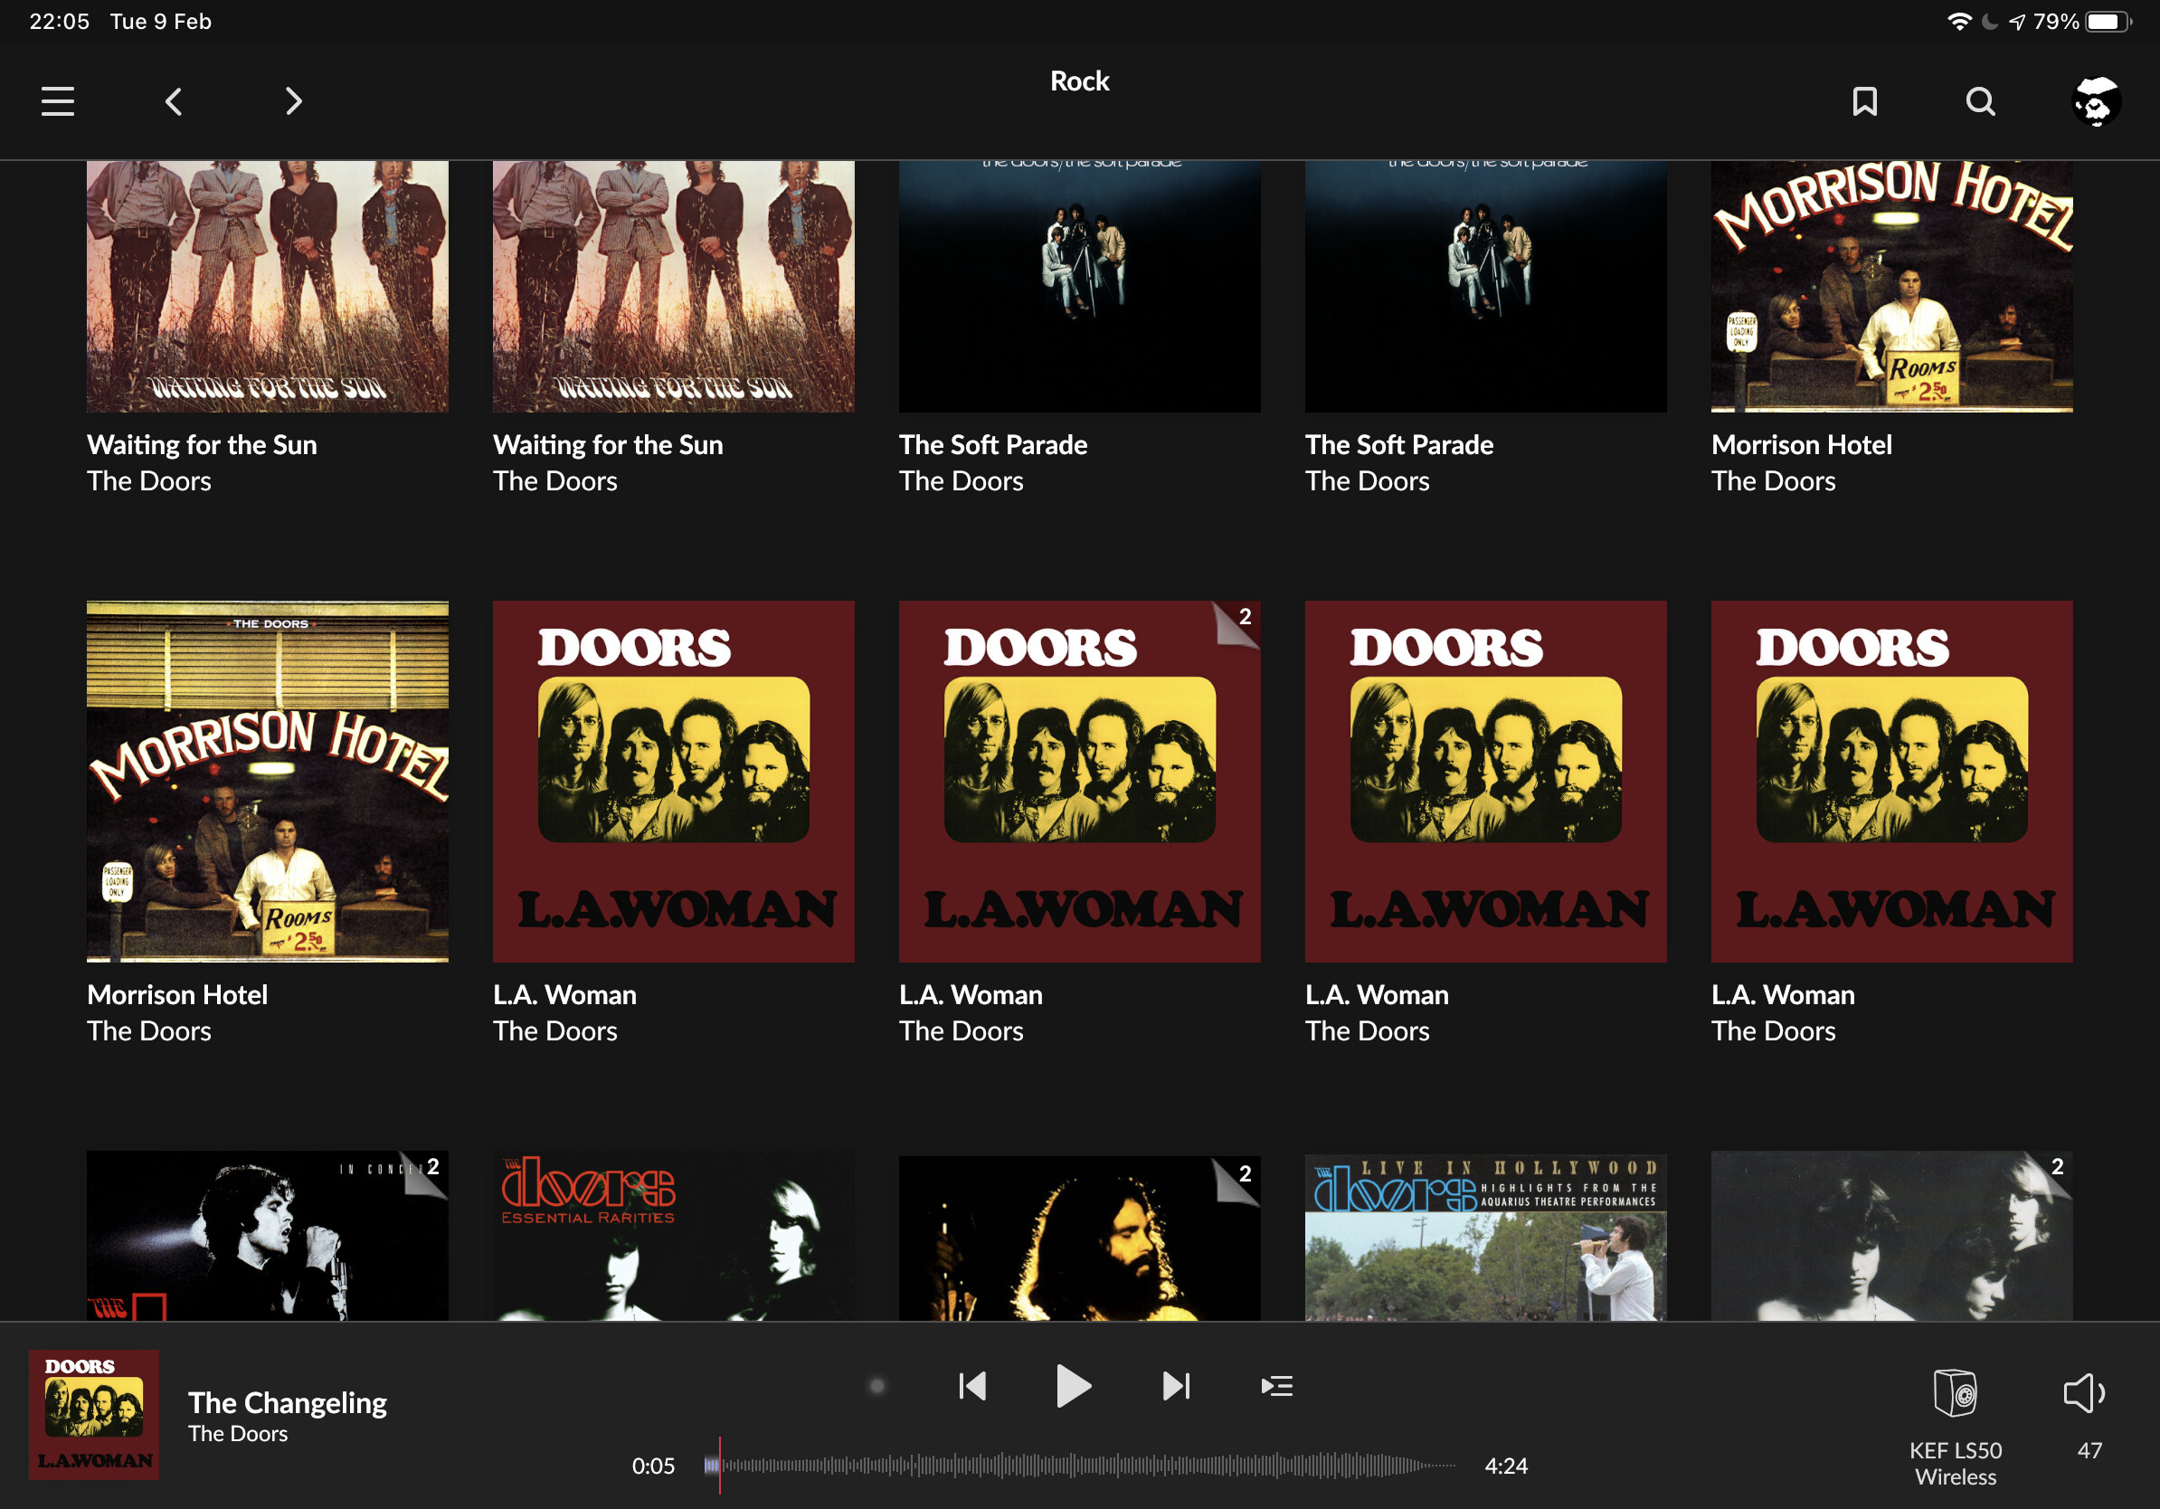Start playback with the play button
This screenshot has width=2160, height=1509.
1074,1386
